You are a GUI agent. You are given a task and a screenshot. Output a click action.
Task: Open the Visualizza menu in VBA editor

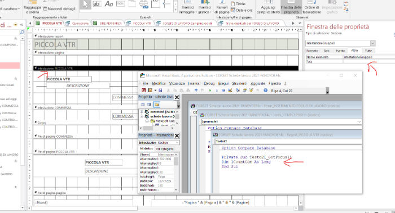point(177,83)
